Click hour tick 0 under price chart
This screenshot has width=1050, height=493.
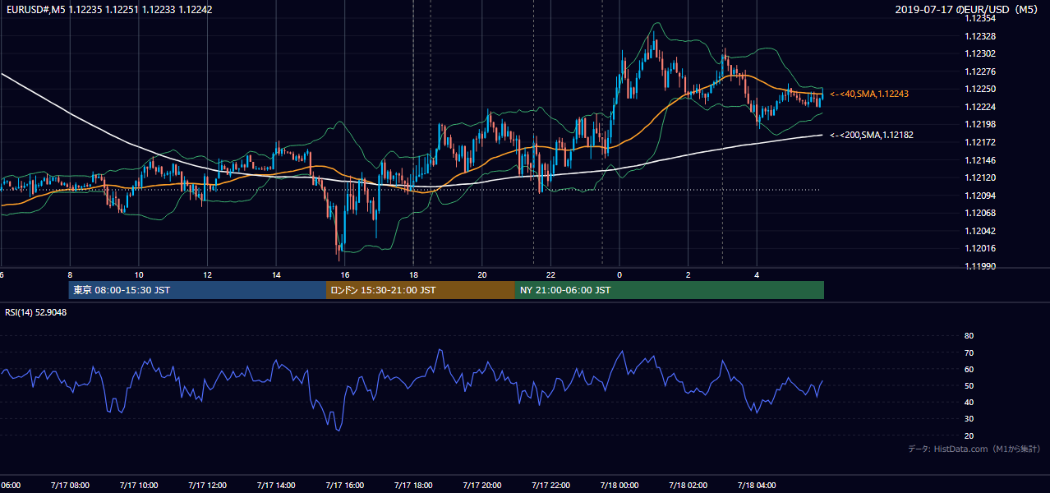(x=619, y=275)
